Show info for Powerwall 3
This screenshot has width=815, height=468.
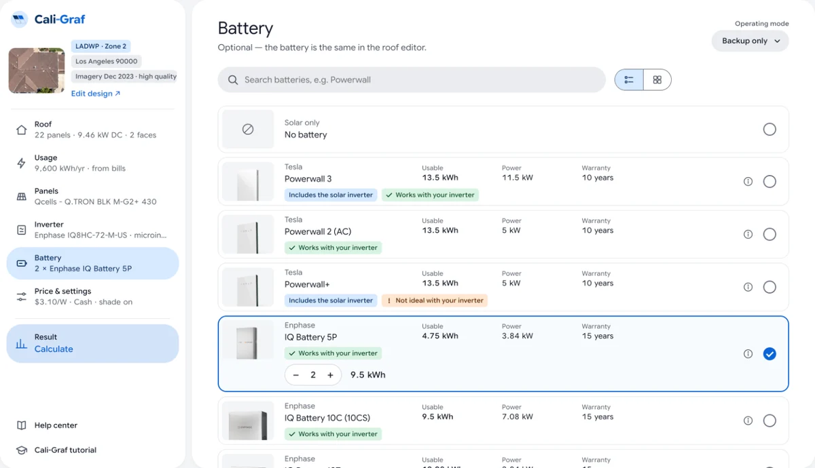pyautogui.click(x=748, y=181)
